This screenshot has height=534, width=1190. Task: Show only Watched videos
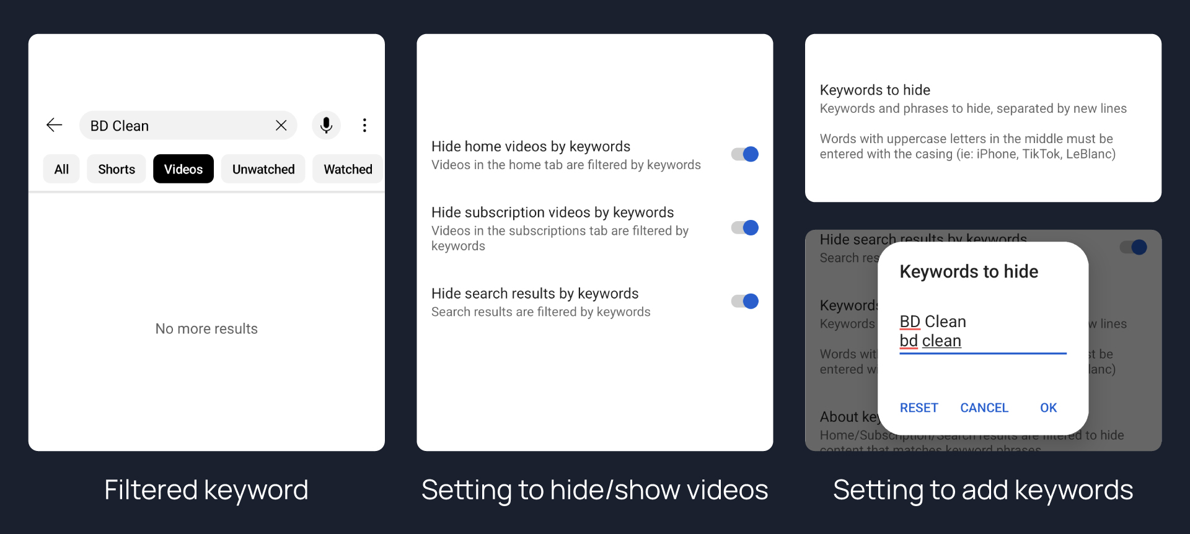click(x=348, y=169)
